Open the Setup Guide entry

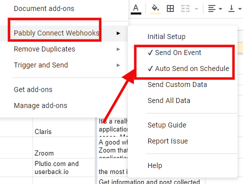coord(183,125)
